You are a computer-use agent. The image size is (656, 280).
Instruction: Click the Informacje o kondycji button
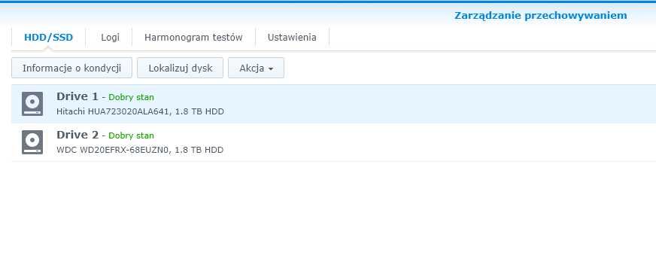tap(71, 68)
